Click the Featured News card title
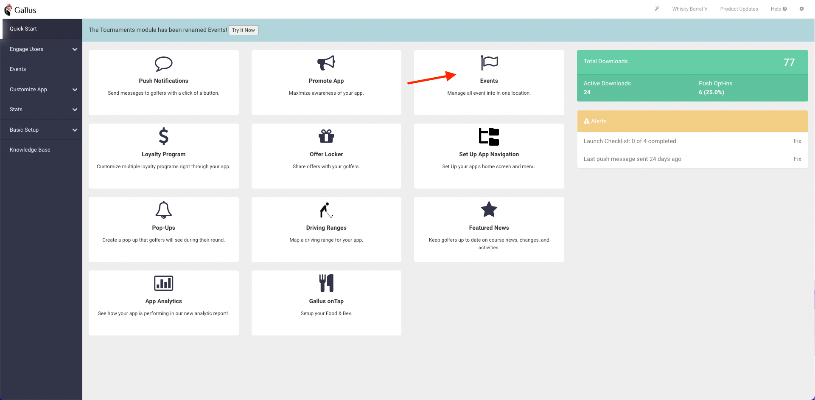Image resolution: width=815 pixels, height=400 pixels. (489, 228)
